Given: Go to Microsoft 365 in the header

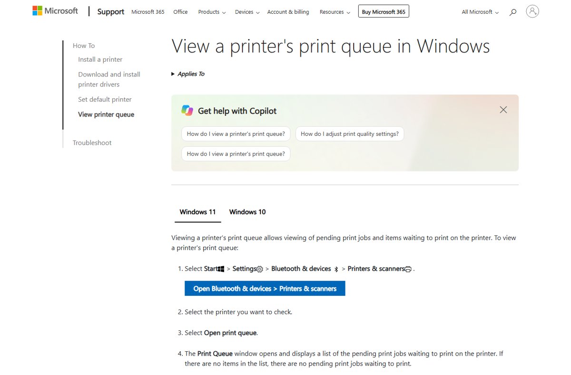Looking at the screenshot, I should click(148, 12).
